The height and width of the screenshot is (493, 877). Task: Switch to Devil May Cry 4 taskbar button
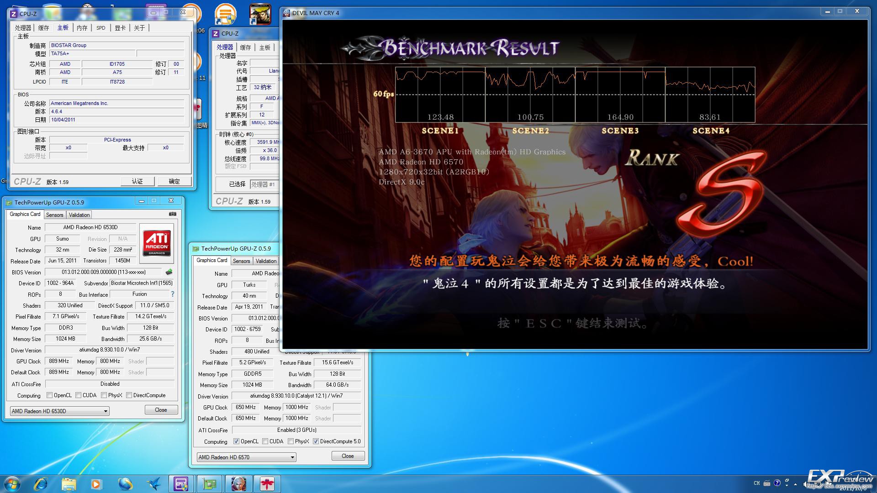tap(238, 483)
